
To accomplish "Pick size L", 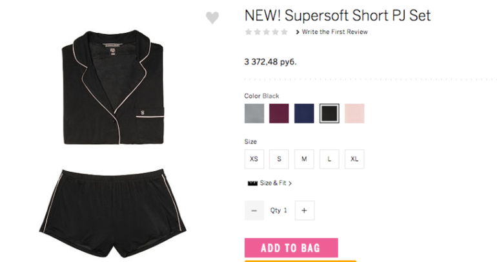I will (x=329, y=159).
